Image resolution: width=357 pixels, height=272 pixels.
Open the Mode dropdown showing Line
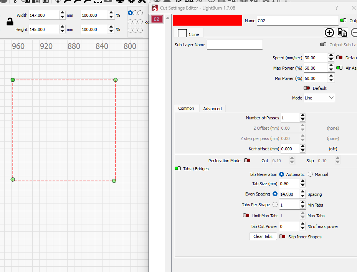click(x=319, y=98)
